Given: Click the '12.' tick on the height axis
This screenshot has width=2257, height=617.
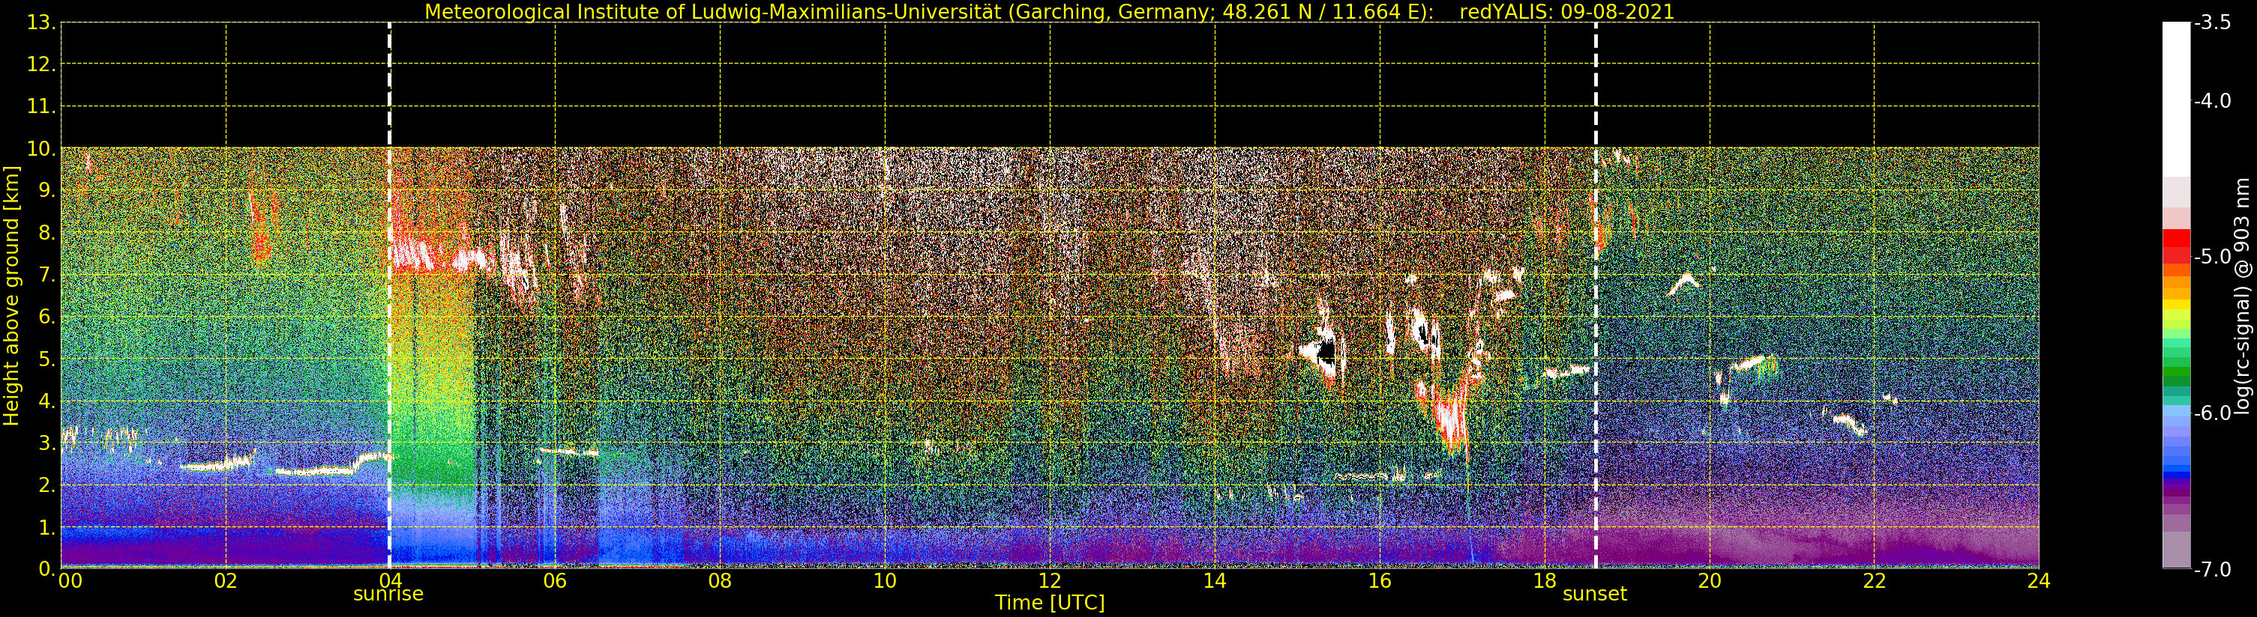Looking at the screenshot, I should [x=41, y=64].
